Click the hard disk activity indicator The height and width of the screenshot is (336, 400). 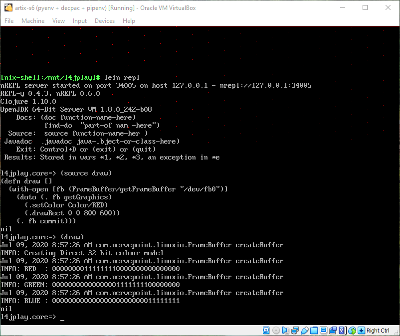click(x=266, y=331)
